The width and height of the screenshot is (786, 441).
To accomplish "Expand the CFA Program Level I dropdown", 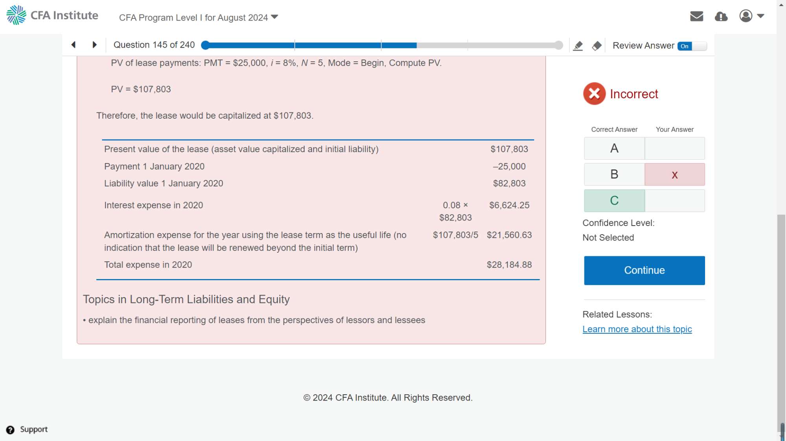I will tap(198, 18).
